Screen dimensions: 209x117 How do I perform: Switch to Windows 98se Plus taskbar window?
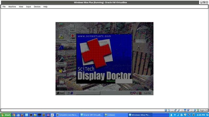[x=140, y=115]
